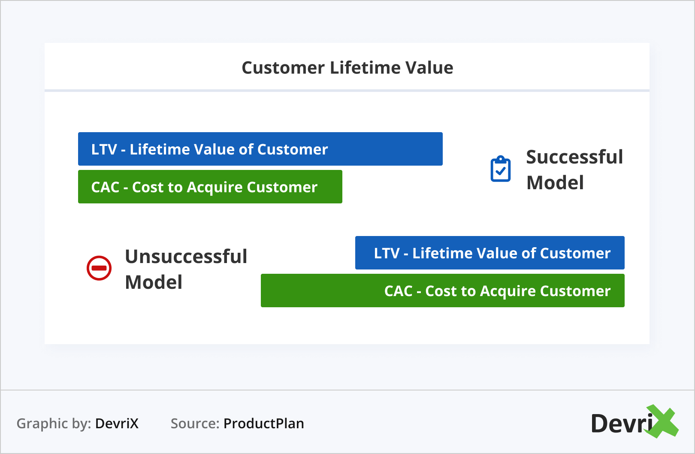Viewport: 695px width, 454px height.
Task: Click the divider line below the chart title
Action: pyautogui.click(x=347, y=91)
